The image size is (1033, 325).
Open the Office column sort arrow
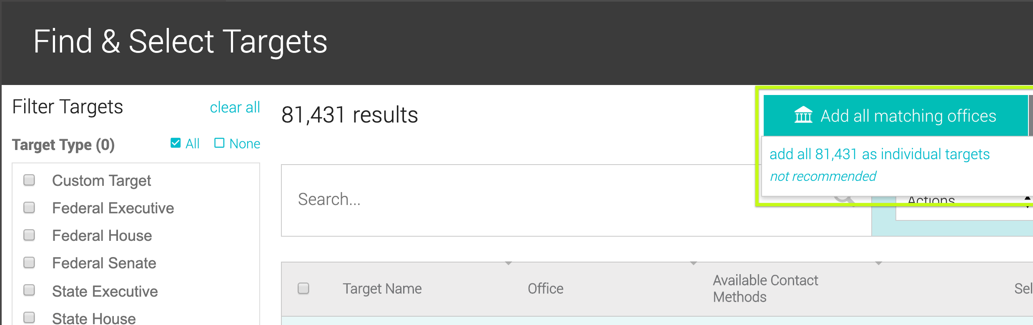pyautogui.click(x=693, y=263)
